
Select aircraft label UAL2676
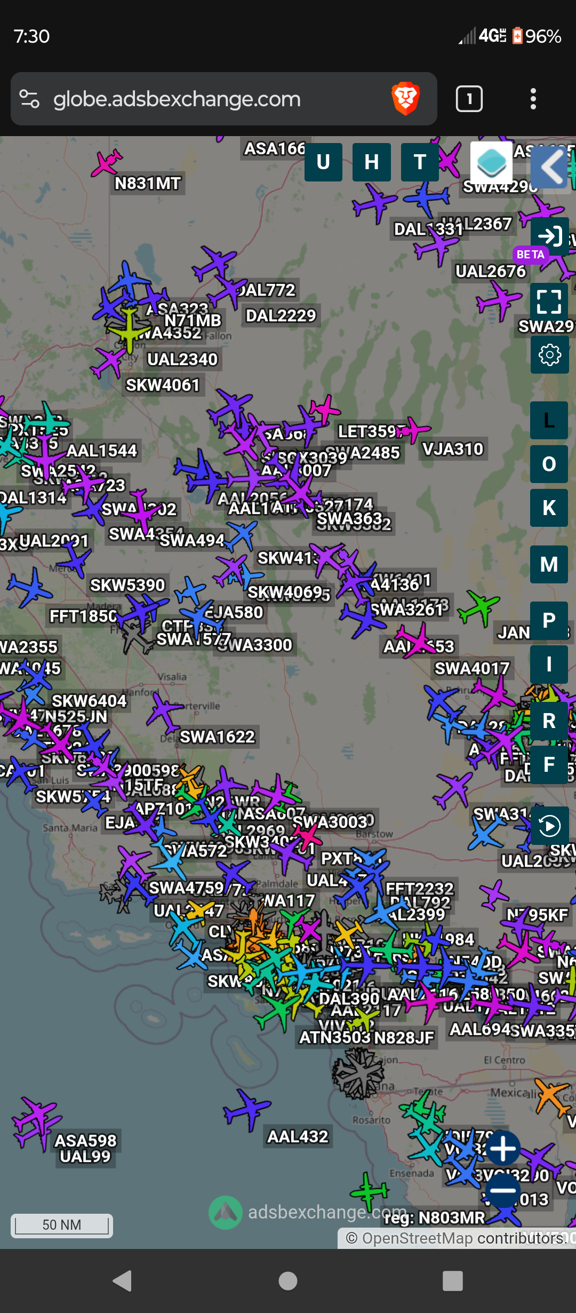coord(491,271)
